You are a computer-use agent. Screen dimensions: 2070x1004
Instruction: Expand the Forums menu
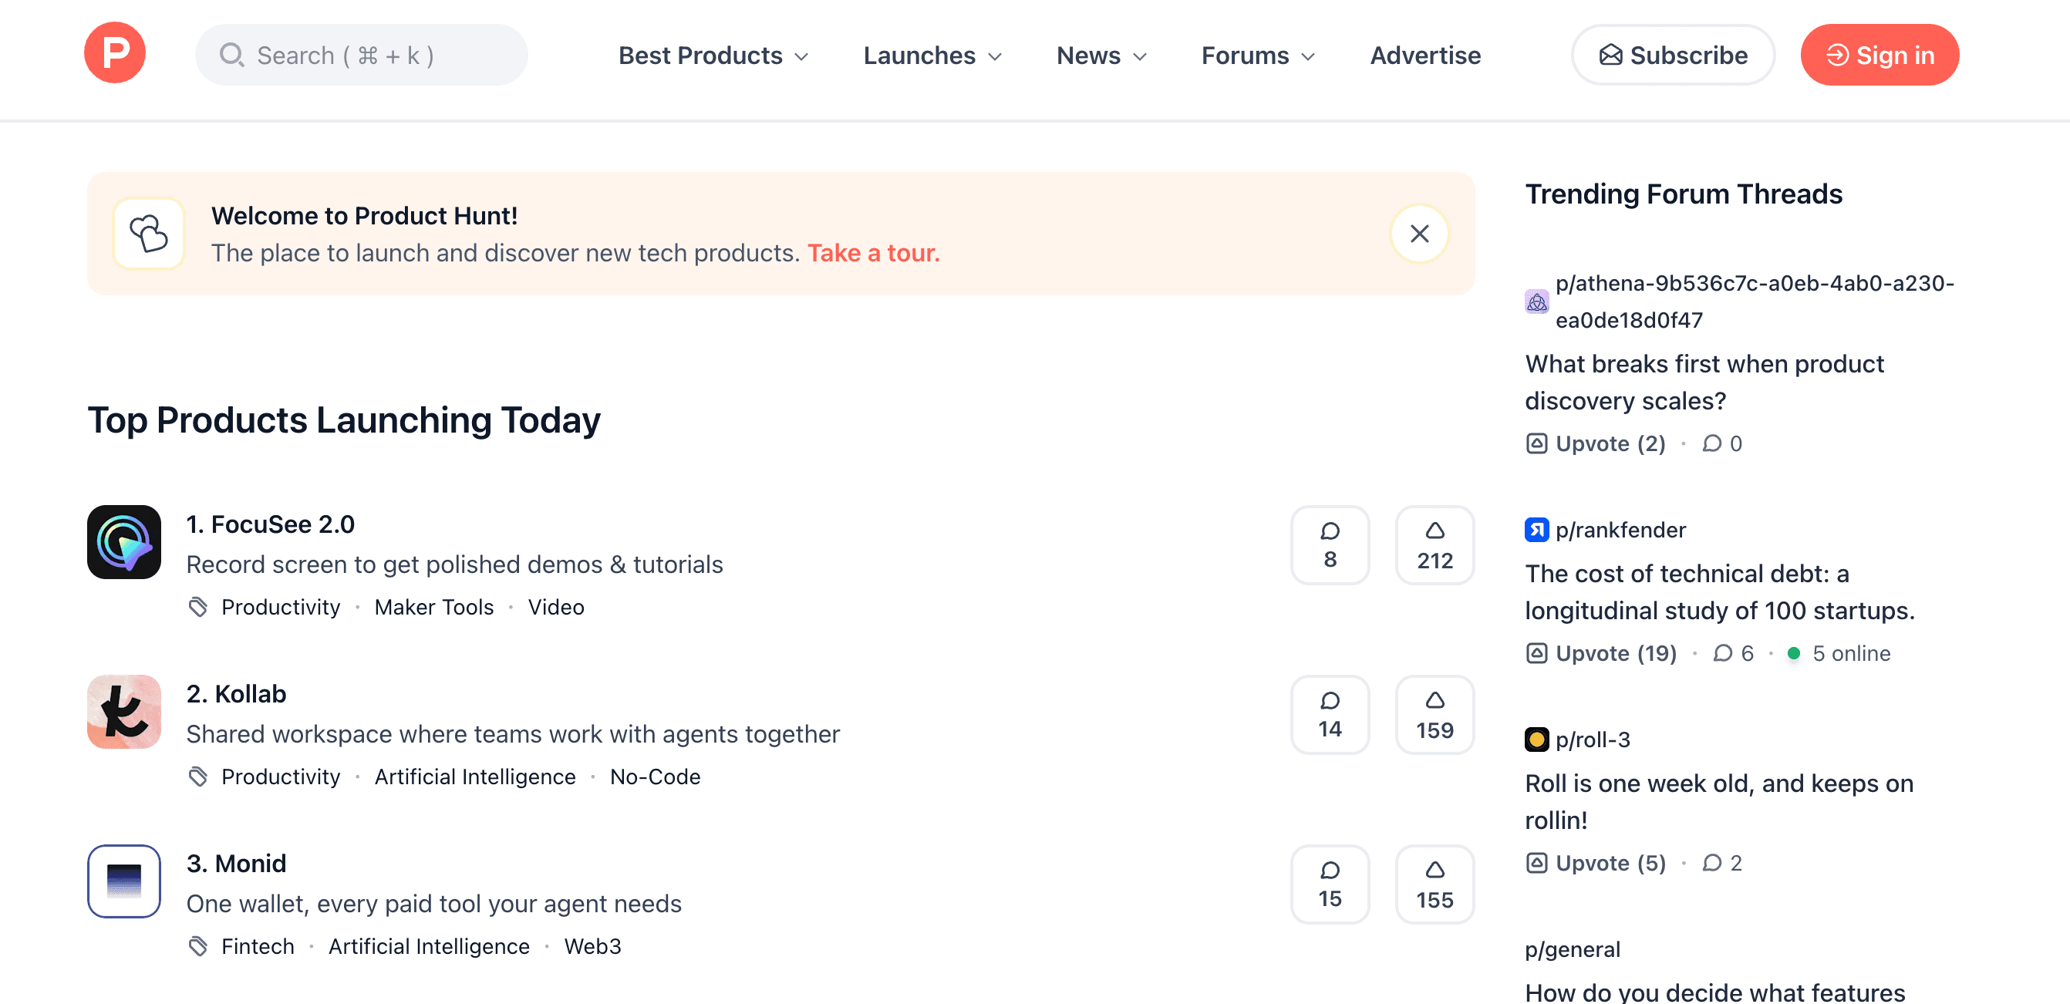(x=1258, y=56)
